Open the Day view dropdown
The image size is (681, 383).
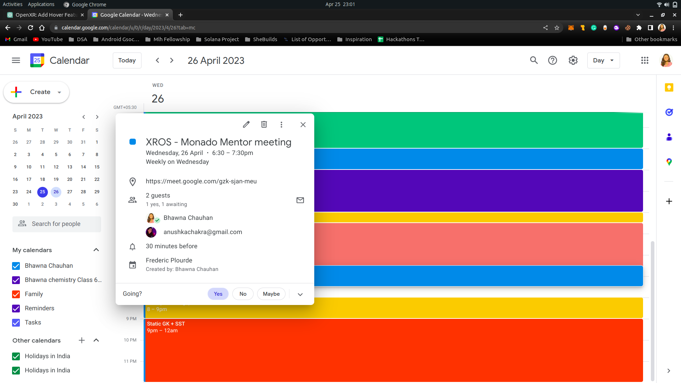point(603,60)
